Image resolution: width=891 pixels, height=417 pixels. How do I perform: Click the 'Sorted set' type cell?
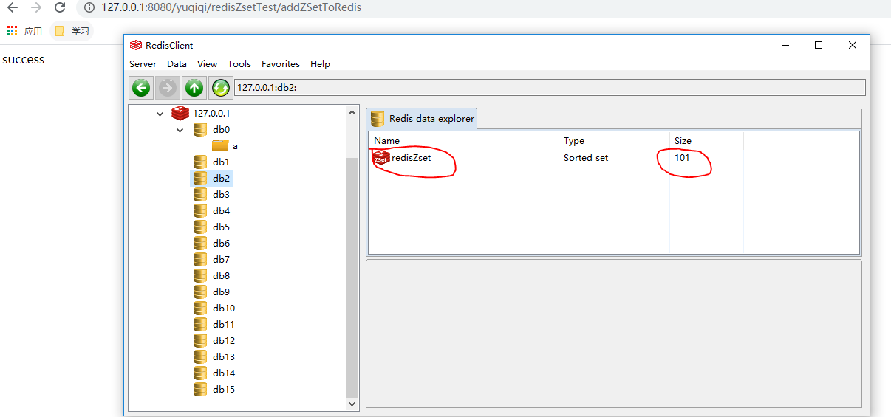tap(586, 157)
